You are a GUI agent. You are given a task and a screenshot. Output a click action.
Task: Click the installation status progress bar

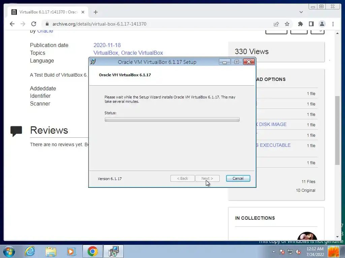[172, 119]
